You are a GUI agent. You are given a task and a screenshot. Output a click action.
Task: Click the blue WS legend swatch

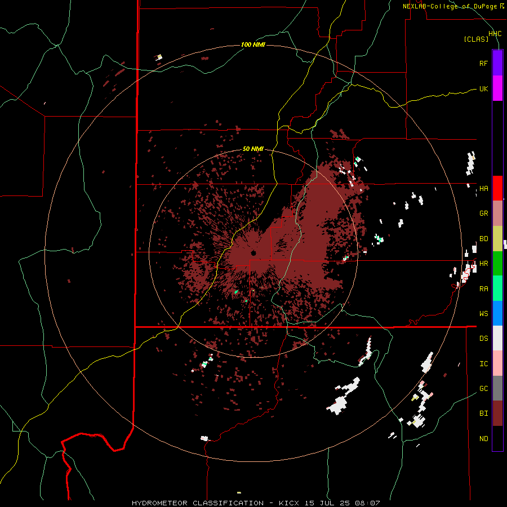pyautogui.click(x=497, y=313)
